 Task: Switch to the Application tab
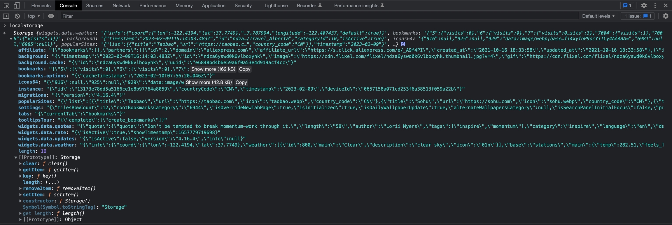point(213,6)
